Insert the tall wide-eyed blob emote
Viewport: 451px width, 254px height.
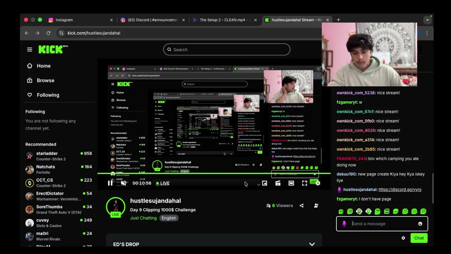[377, 211]
